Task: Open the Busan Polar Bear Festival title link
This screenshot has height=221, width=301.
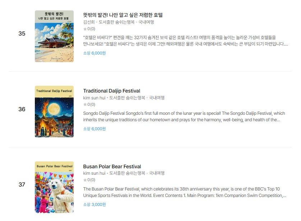Action: click(112, 166)
